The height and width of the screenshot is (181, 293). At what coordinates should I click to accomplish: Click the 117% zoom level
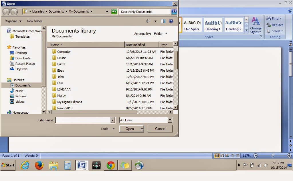tap(246, 156)
